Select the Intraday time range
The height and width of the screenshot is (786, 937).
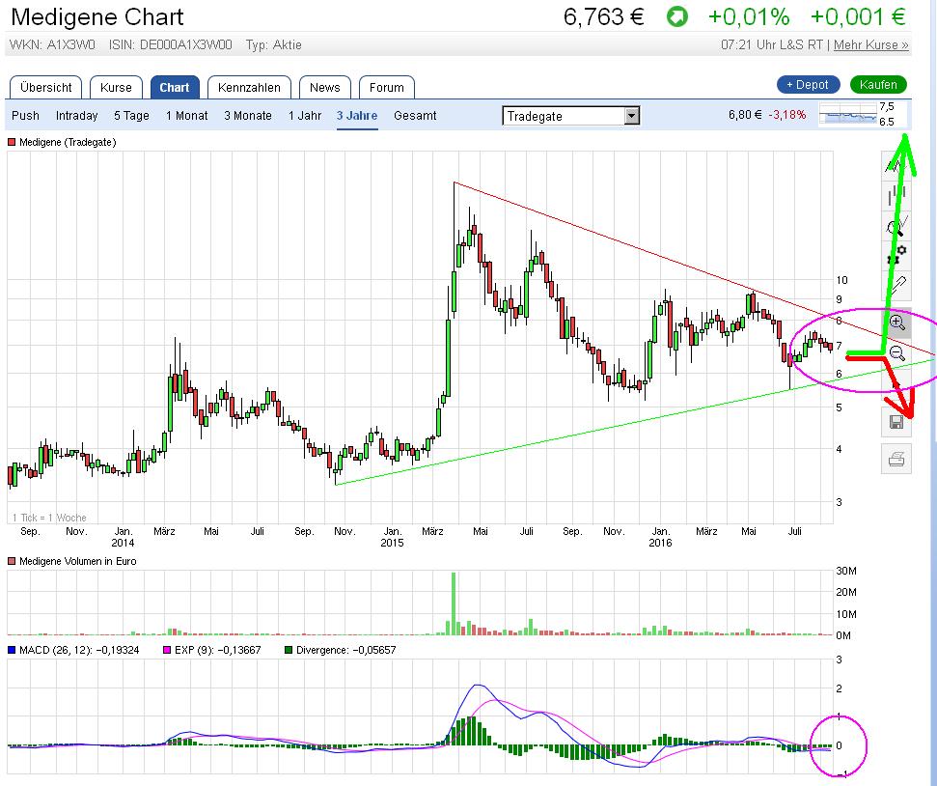(x=76, y=116)
